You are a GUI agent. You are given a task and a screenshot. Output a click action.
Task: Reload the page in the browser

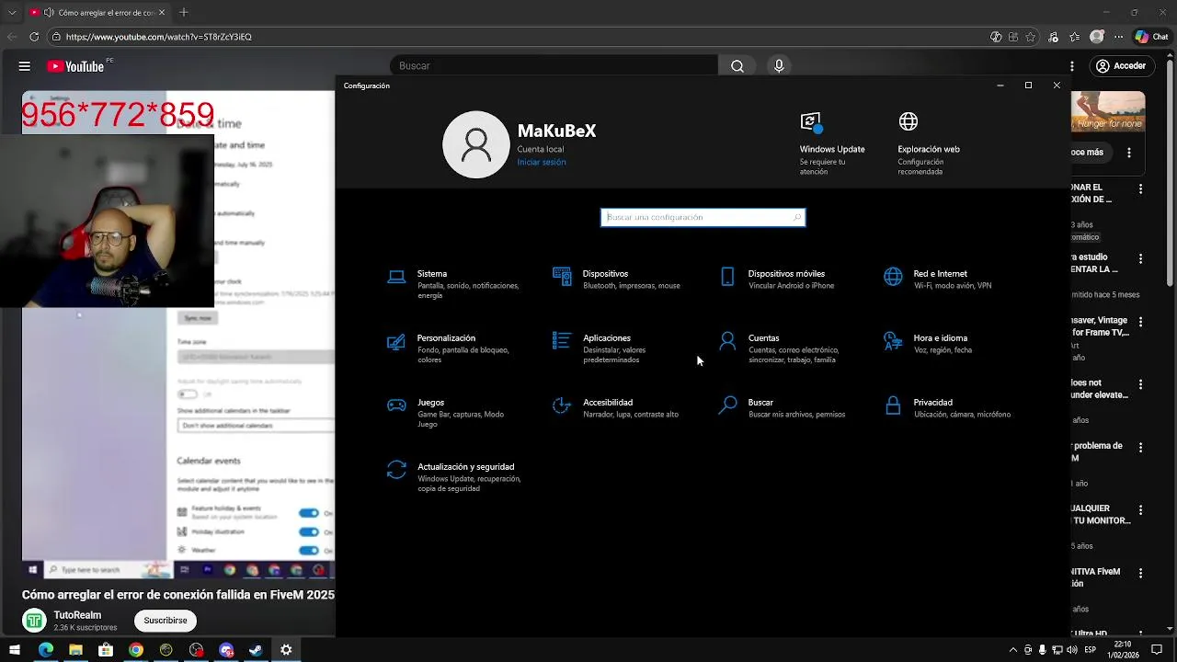34,37
